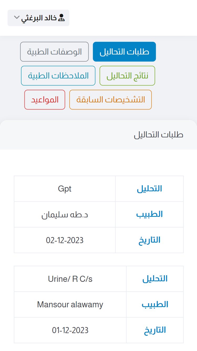The width and height of the screenshot is (197, 351).
Task: Expand the chevron next to patient name
Action: pyautogui.click(x=17, y=18)
